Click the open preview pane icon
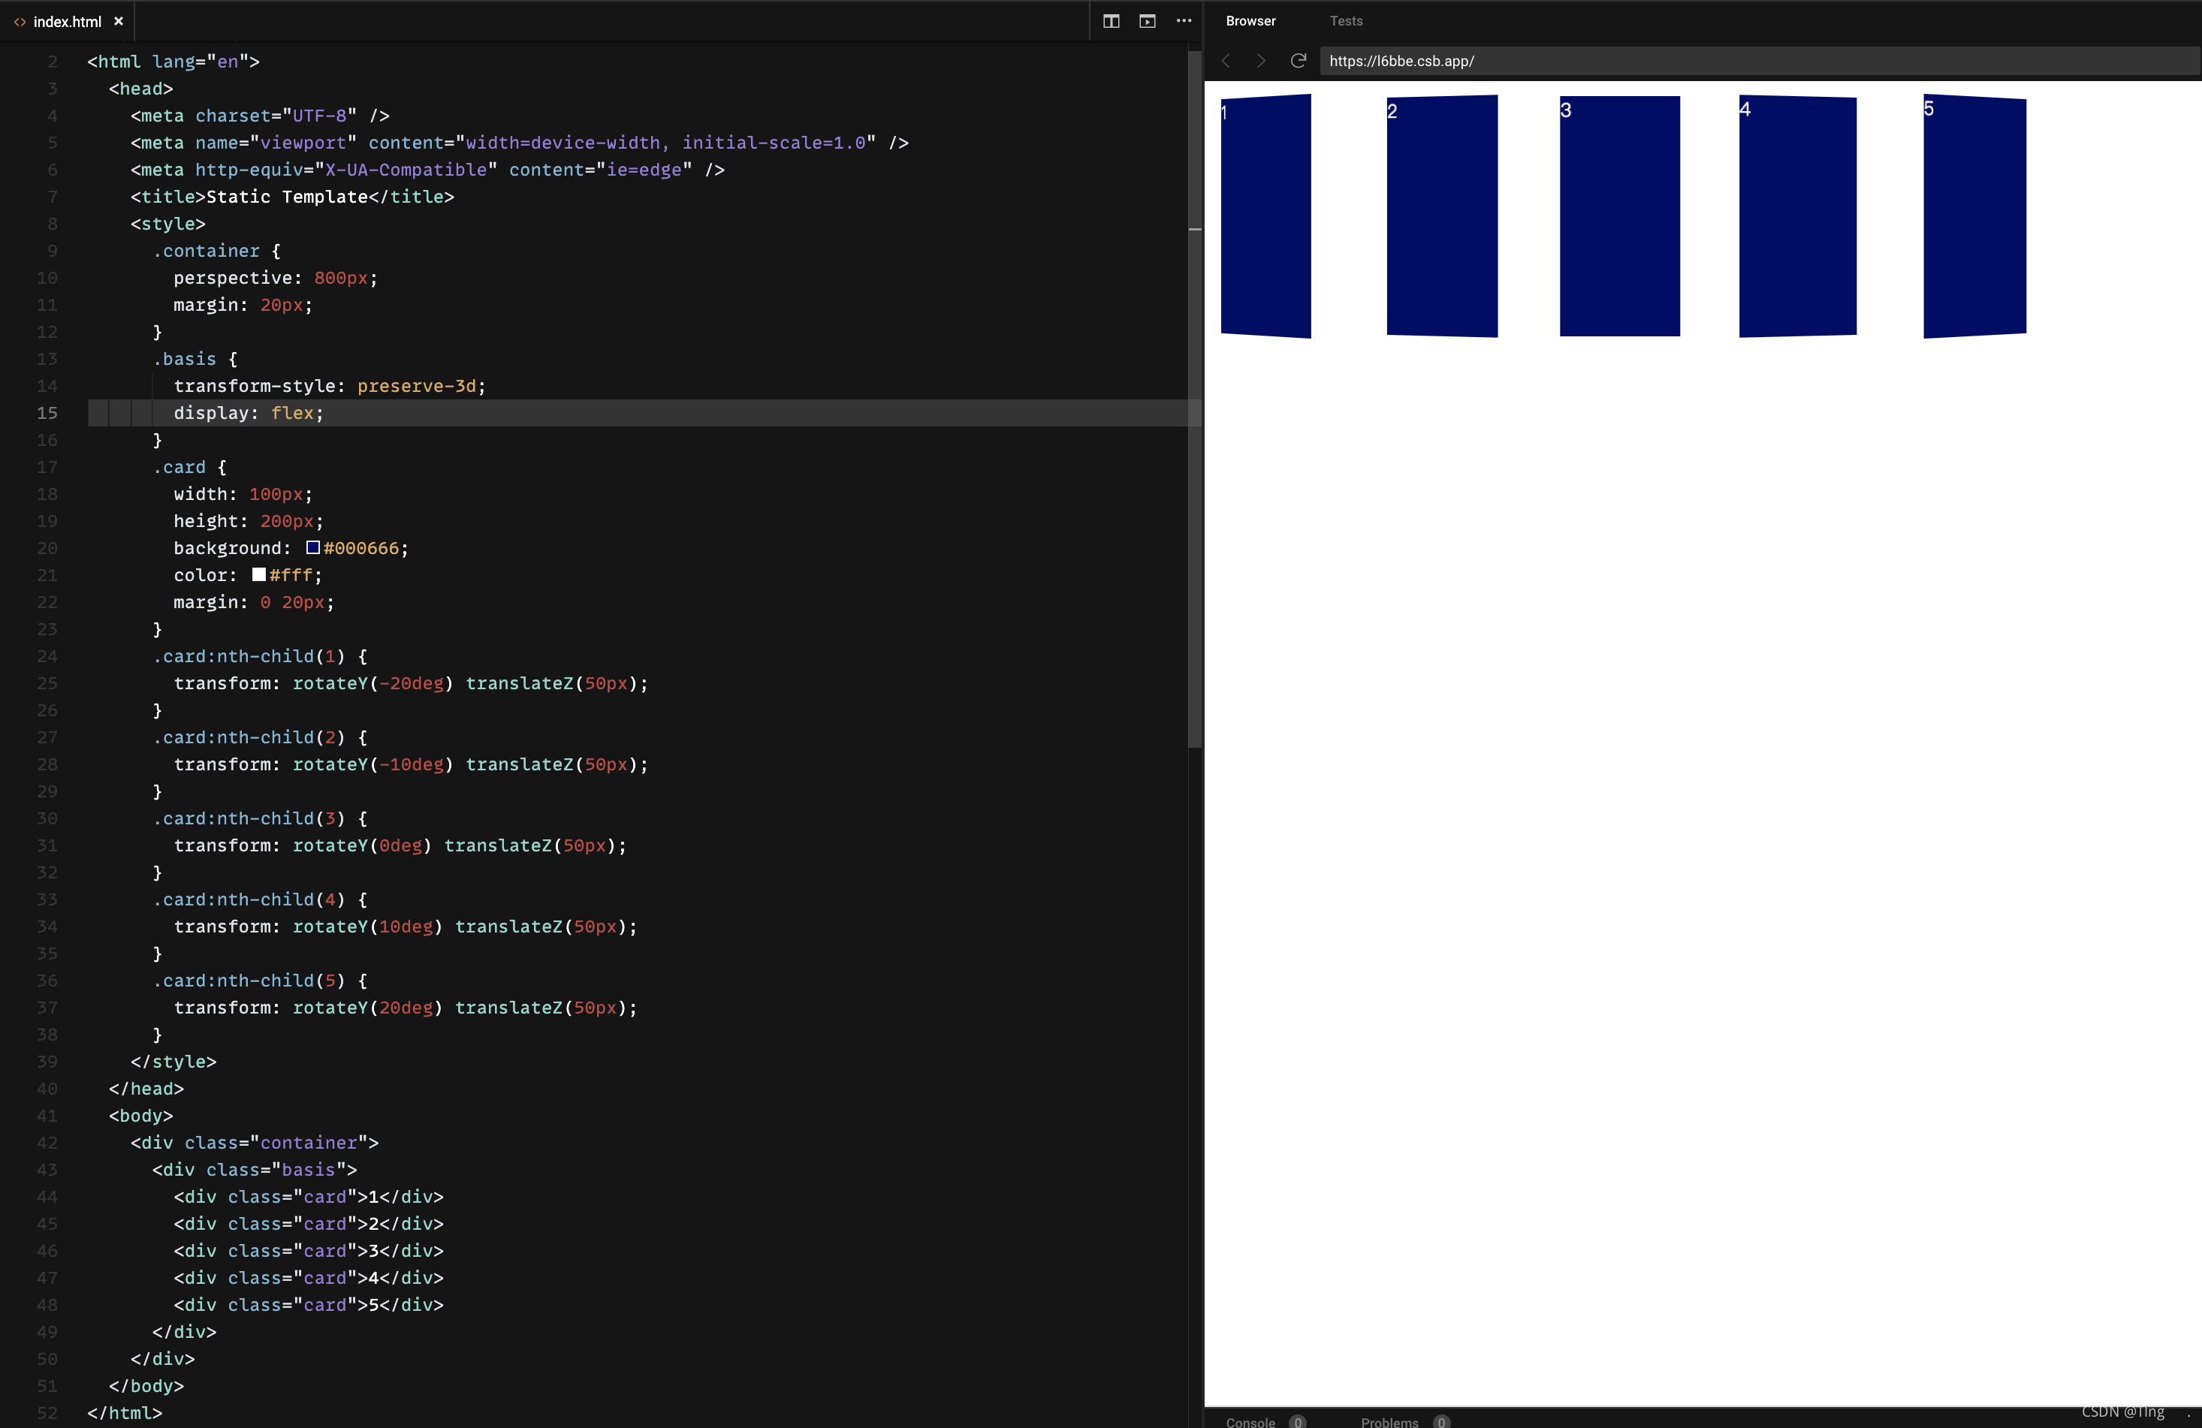Screen dimensions: 2202x1428 coord(1148,21)
